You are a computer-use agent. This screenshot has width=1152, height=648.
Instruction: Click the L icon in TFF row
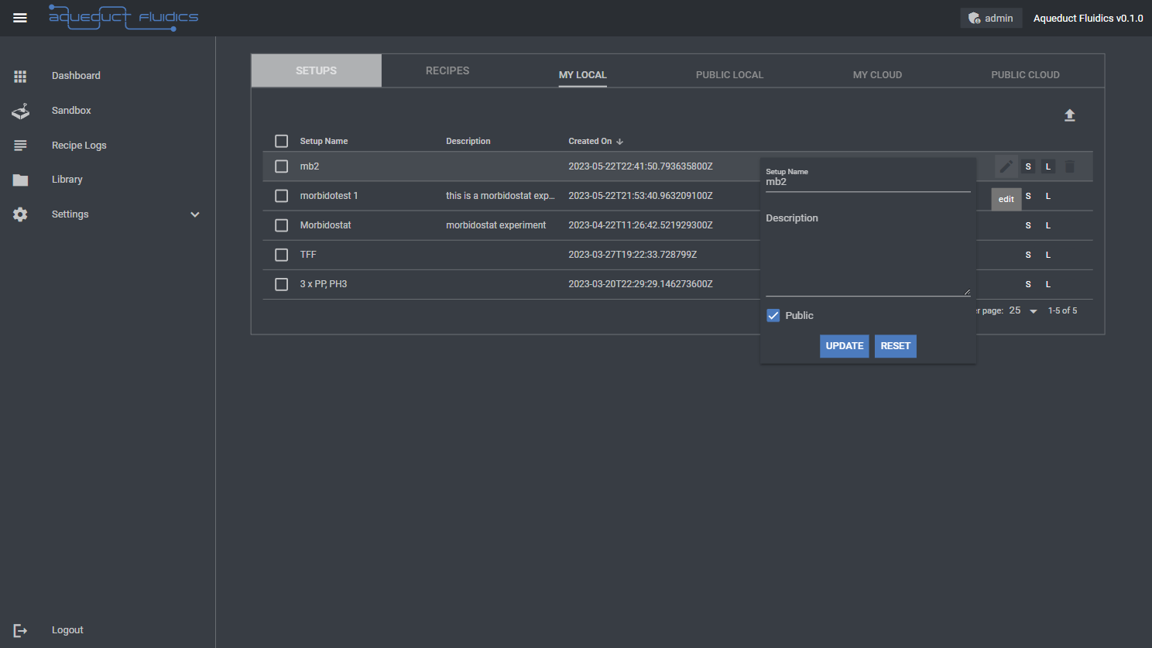1048,255
